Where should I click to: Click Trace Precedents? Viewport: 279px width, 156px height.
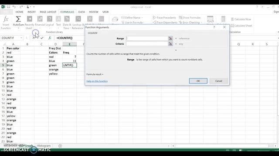point(164,17)
